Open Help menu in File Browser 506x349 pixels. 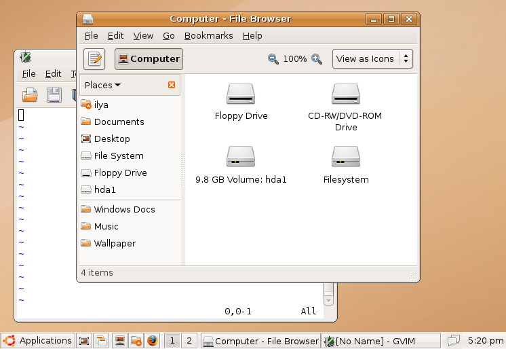(x=252, y=36)
